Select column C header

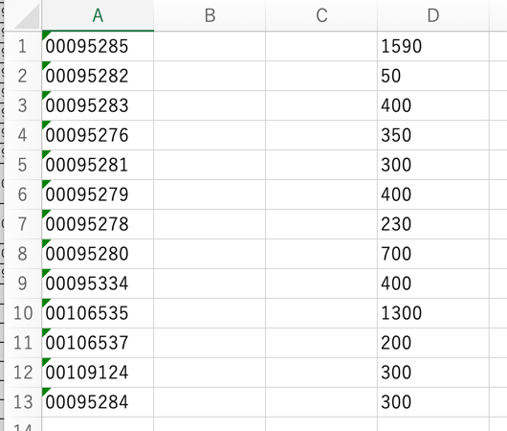[321, 15]
